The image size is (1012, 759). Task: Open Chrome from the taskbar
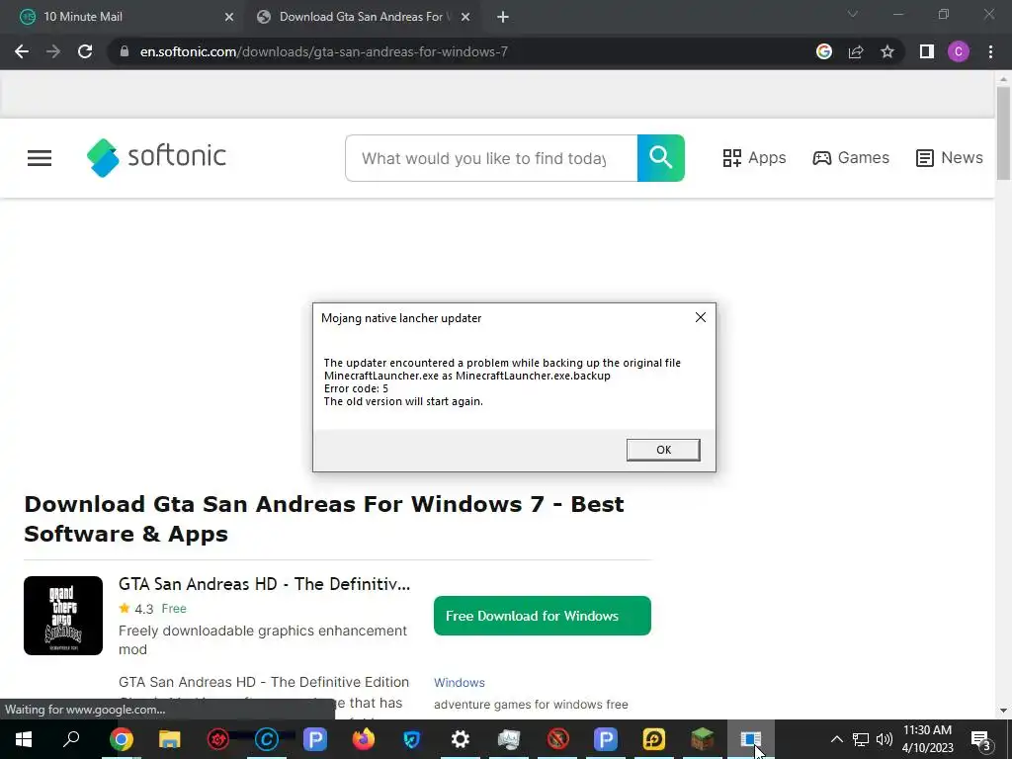pos(121,739)
